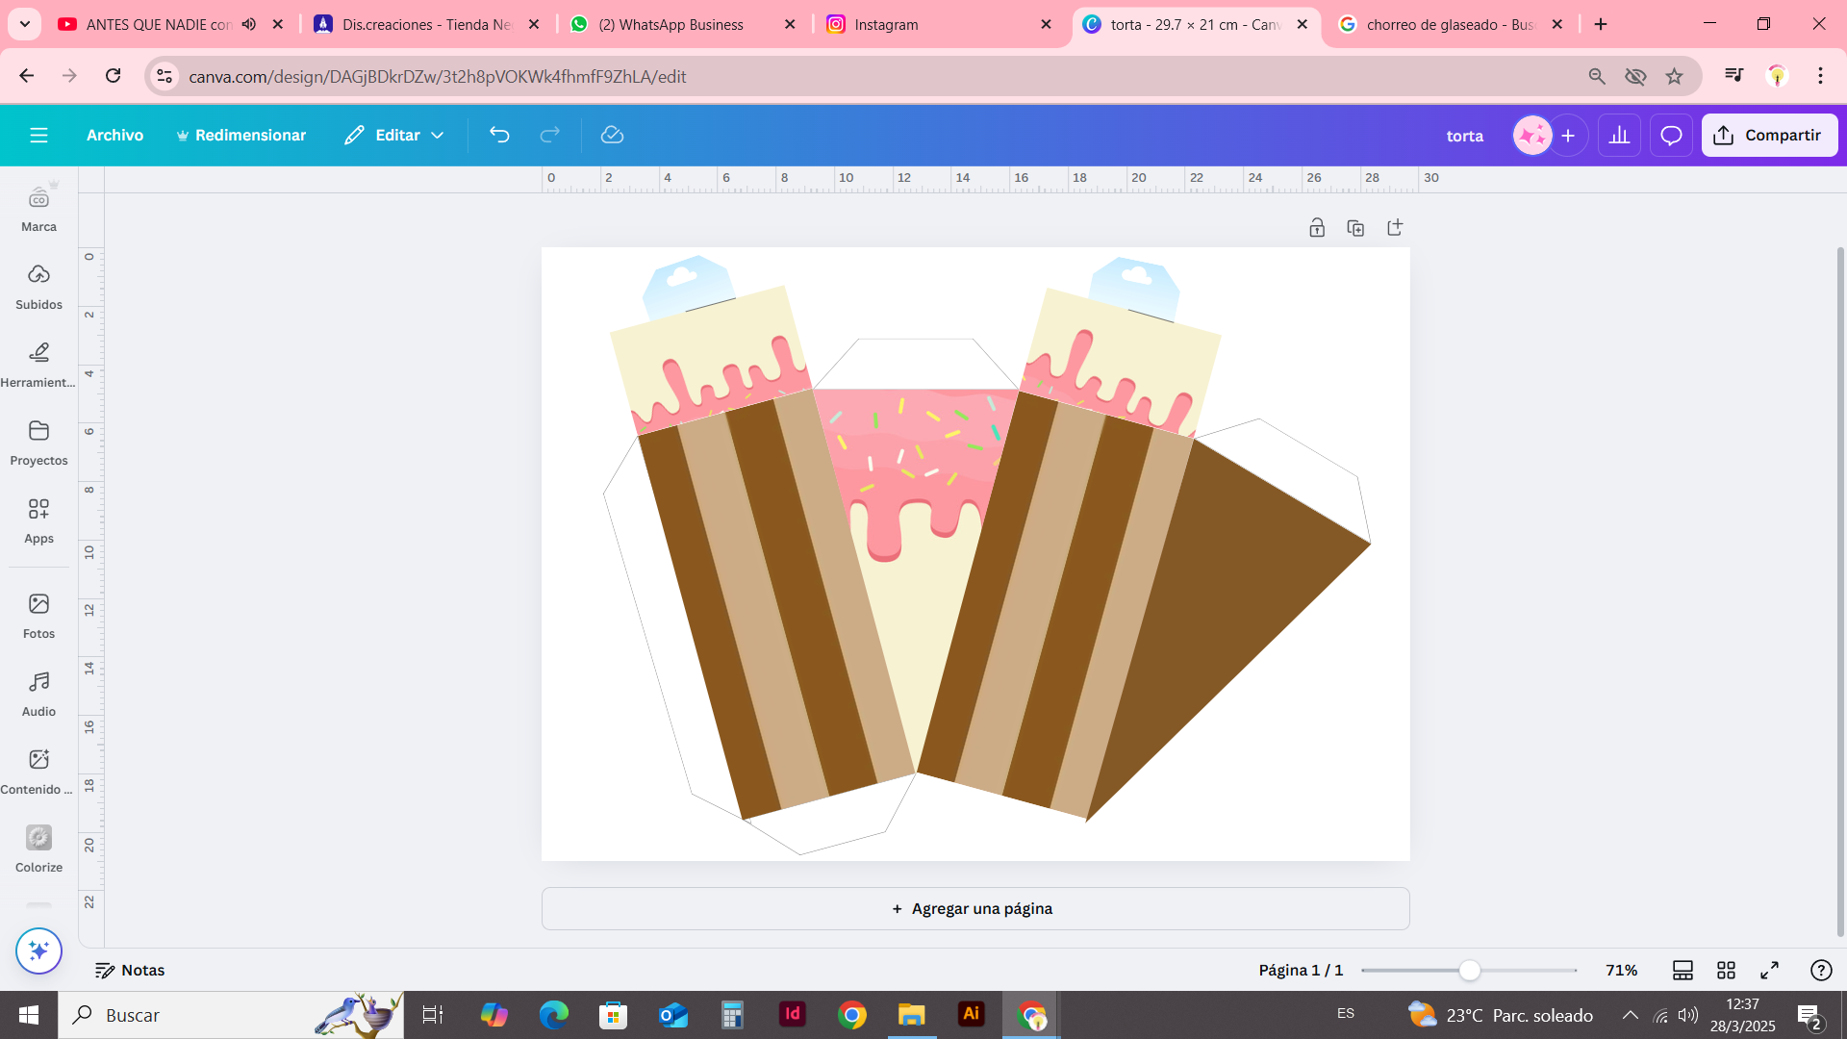The width and height of the screenshot is (1847, 1039).
Task: Open the Apps panel in sidebar
Action: tap(38, 520)
